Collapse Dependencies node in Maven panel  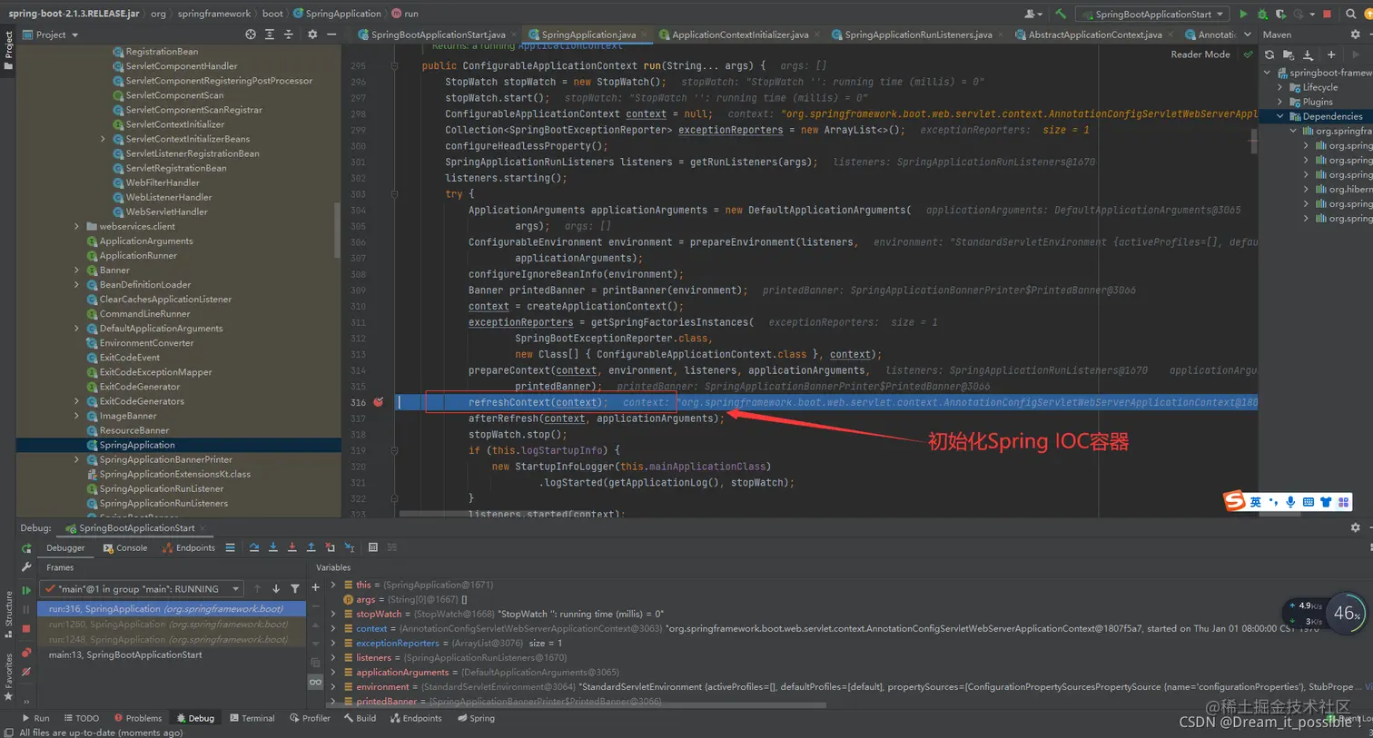1280,116
